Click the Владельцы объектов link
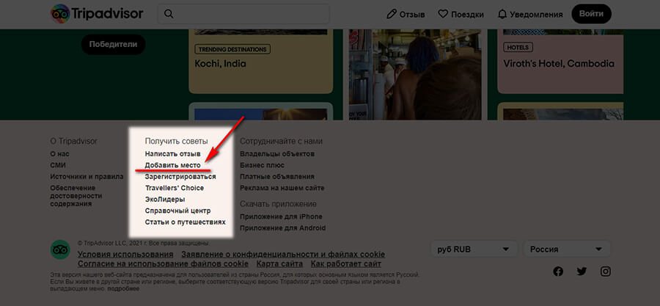660x306 pixels. (x=277, y=154)
